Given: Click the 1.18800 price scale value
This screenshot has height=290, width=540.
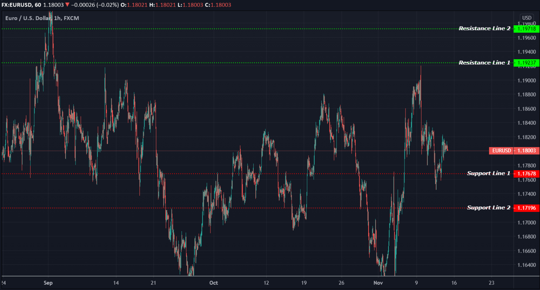Looking at the screenshot, I should coord(527,95).
